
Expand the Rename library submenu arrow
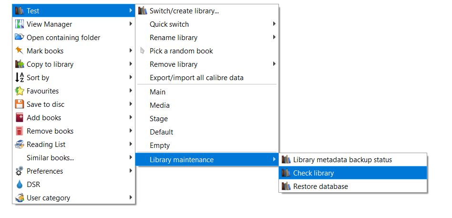coord(274,38)
